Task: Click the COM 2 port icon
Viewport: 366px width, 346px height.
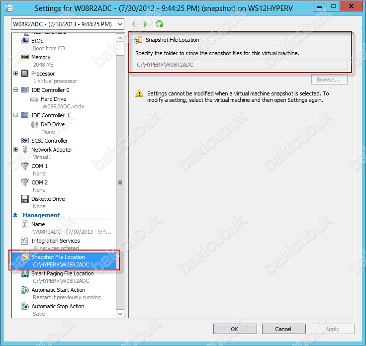Action: [25, 182]
